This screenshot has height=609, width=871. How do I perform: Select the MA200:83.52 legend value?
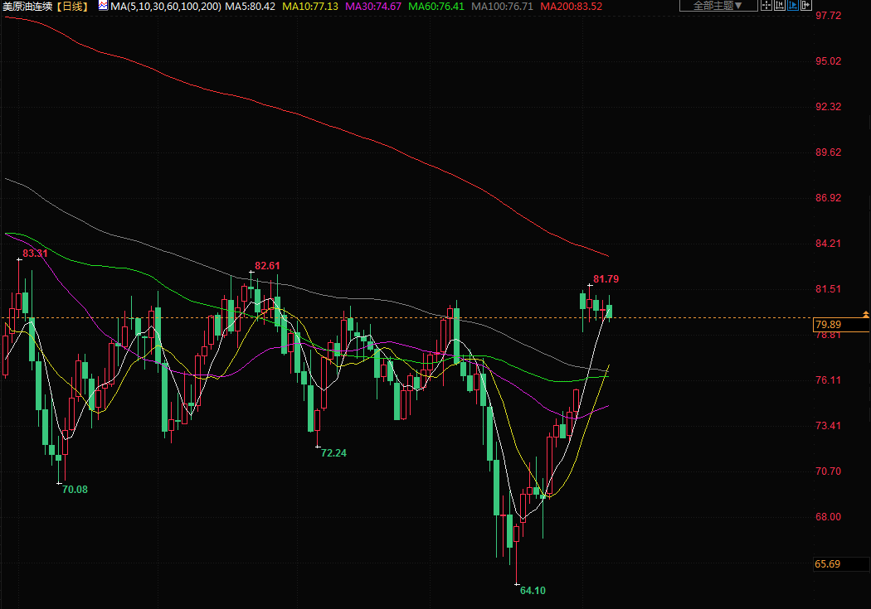click(571, 6)
